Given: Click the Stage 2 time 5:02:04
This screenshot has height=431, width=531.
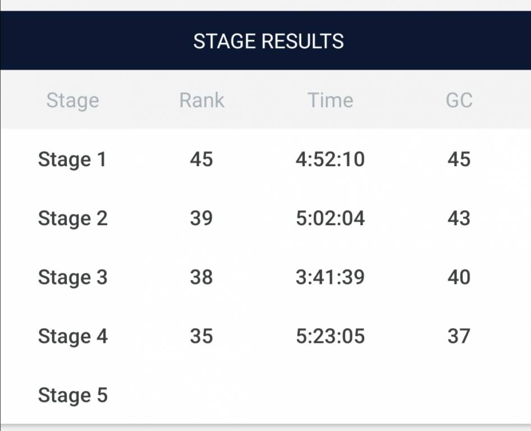Looking at the screenshot, I should point(330,218).
